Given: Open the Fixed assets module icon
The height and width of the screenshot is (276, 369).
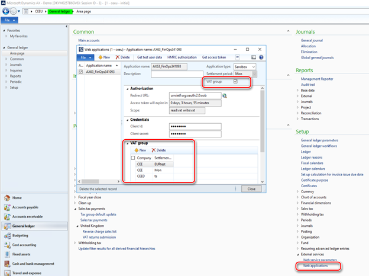Looking at the screenshot, I should click(7, 254).
